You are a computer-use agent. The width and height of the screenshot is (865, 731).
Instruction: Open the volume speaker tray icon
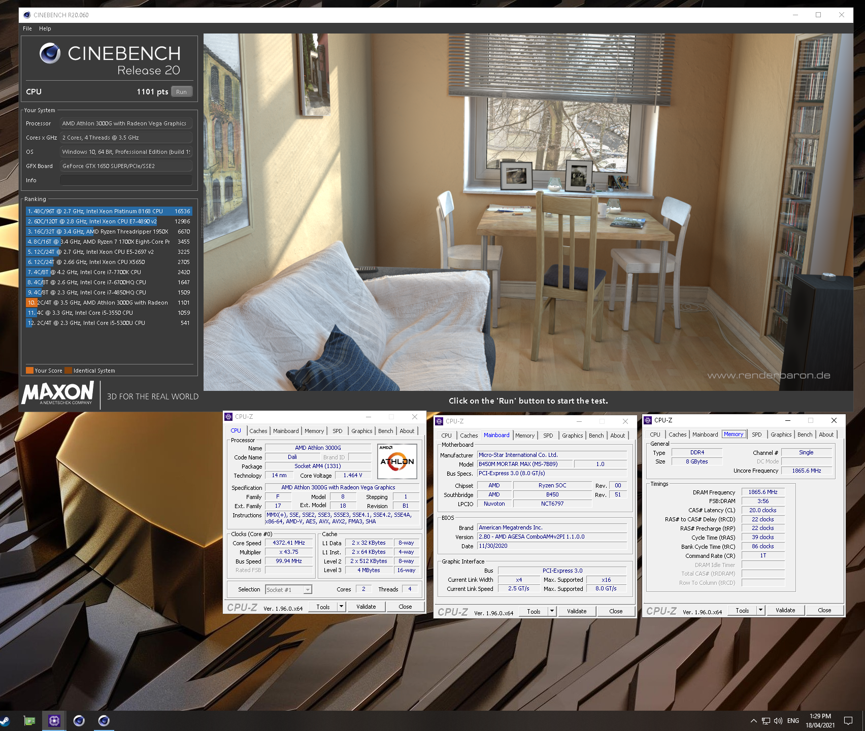[778, 721]
